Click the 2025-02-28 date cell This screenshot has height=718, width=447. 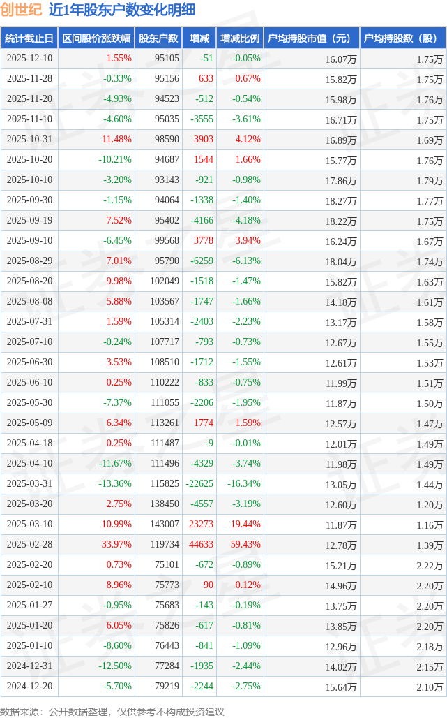coord(29,545)
